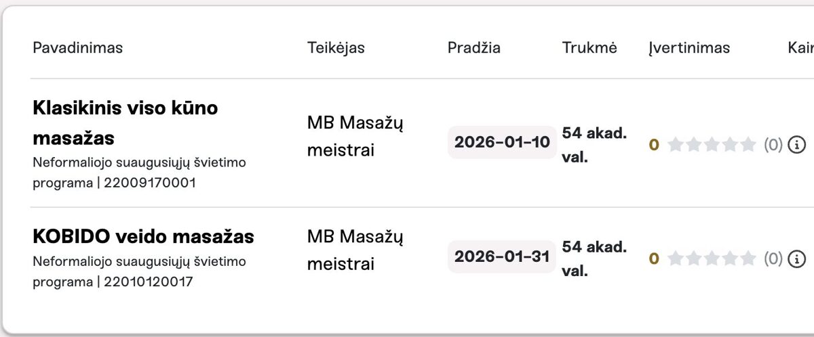This screenshot has width=814, height=337.
Task: Open info icon for KOBIDO veido masažas rating
Action: pos(797,258)
